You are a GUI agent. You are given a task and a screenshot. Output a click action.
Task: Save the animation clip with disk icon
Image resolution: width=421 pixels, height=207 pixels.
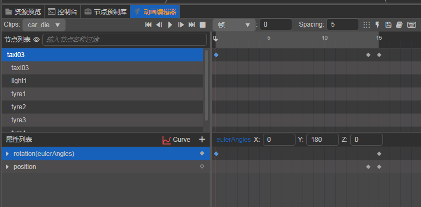pos(388,24)
